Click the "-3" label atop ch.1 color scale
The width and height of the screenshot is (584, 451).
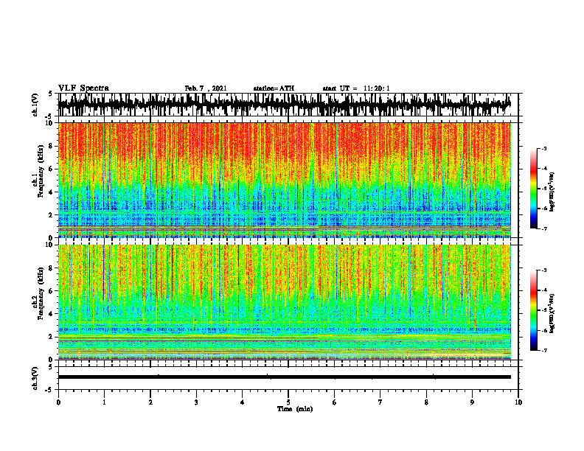tap(543, 148)
